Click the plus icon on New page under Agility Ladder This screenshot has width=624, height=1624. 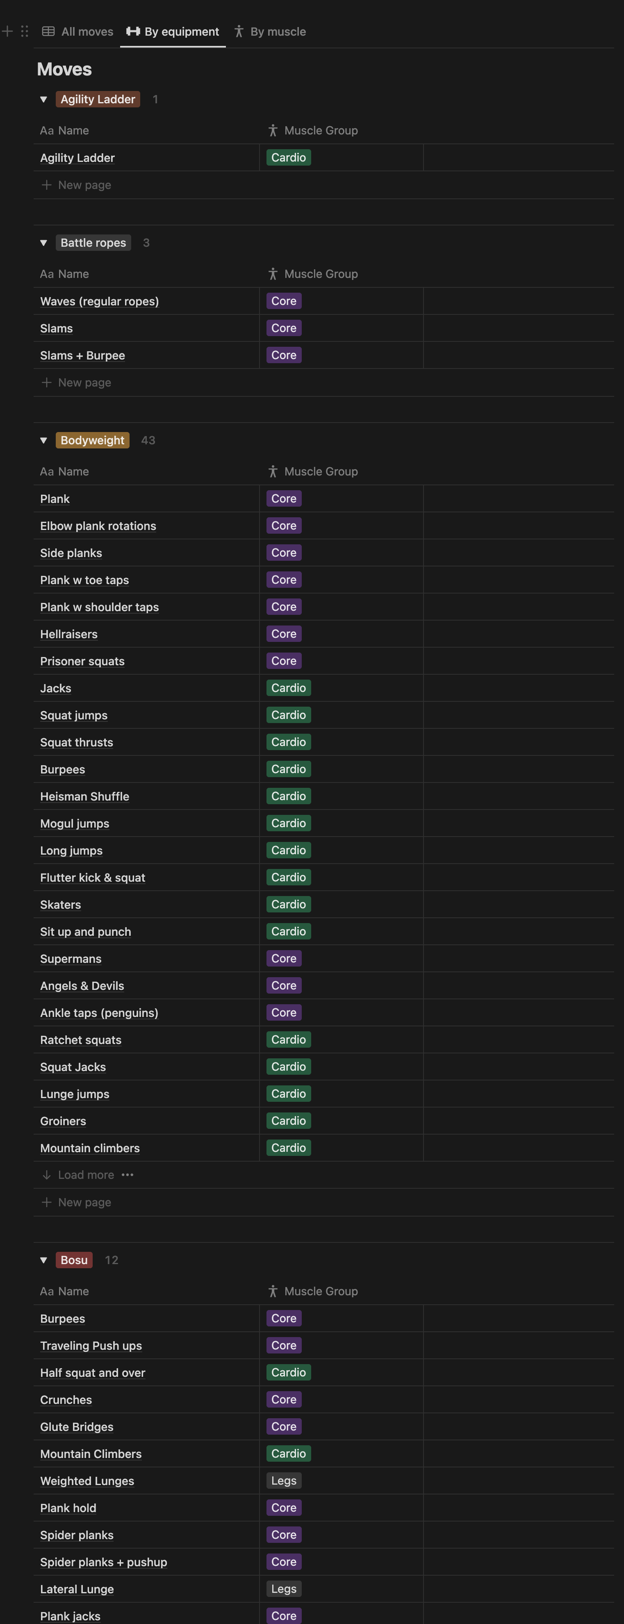47,185
